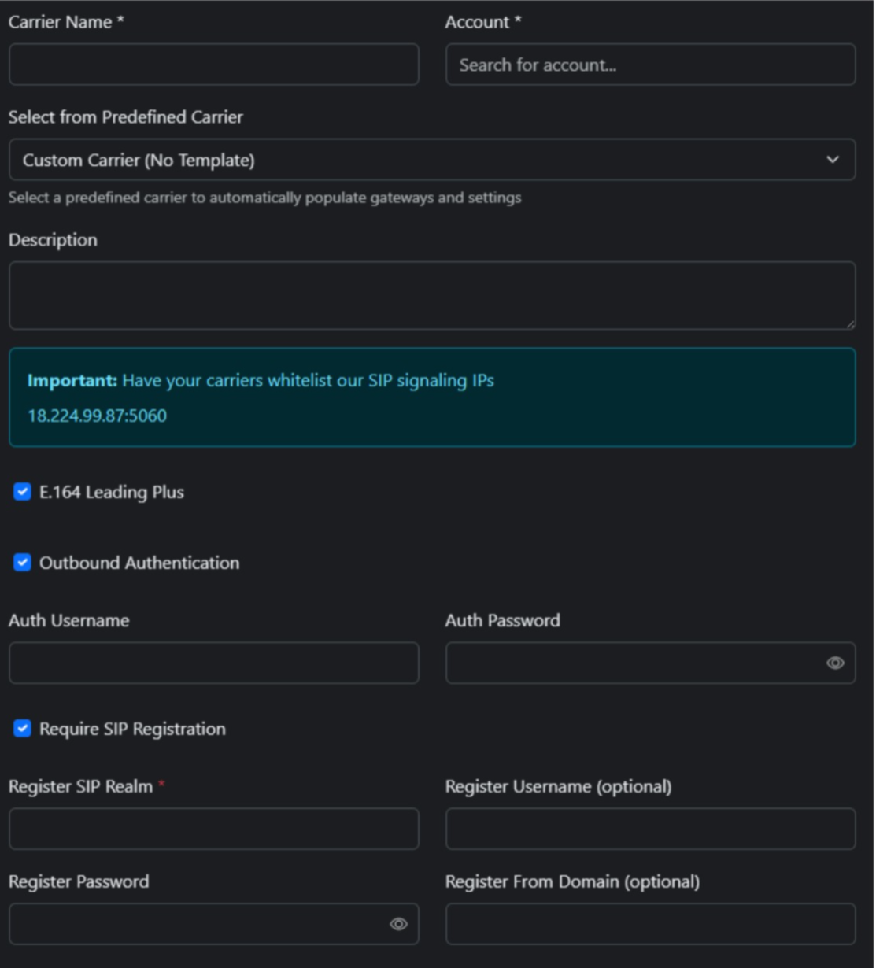Image resolution: width=876 pixels, height=968 pixels.
Task: Click the checkmark icon beside Outbound Authentication
Action: (x=20, y=561)
